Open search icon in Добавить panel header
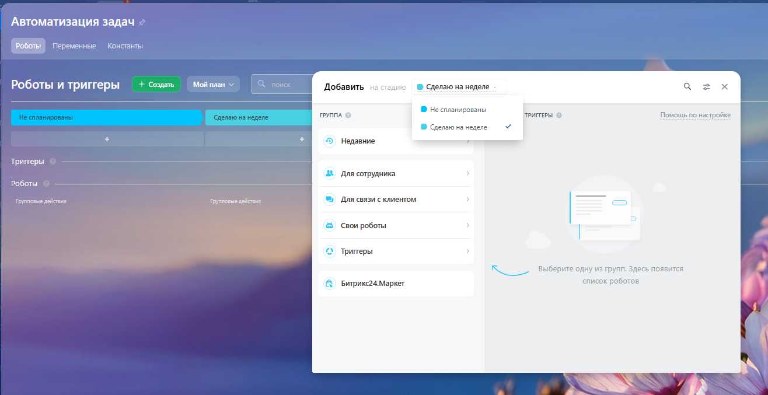 coord(687,86)
